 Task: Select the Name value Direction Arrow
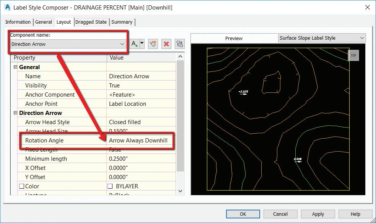tap(129, 76)
